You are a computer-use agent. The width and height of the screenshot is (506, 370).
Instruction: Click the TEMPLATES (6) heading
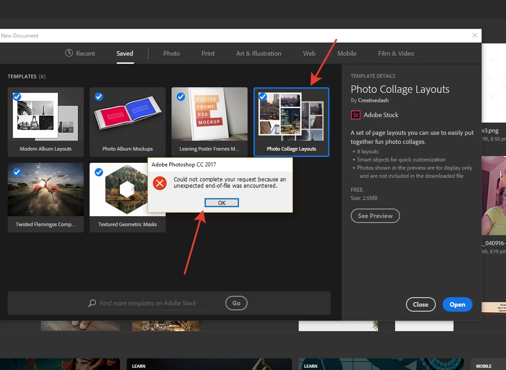(x=26, y=76)
